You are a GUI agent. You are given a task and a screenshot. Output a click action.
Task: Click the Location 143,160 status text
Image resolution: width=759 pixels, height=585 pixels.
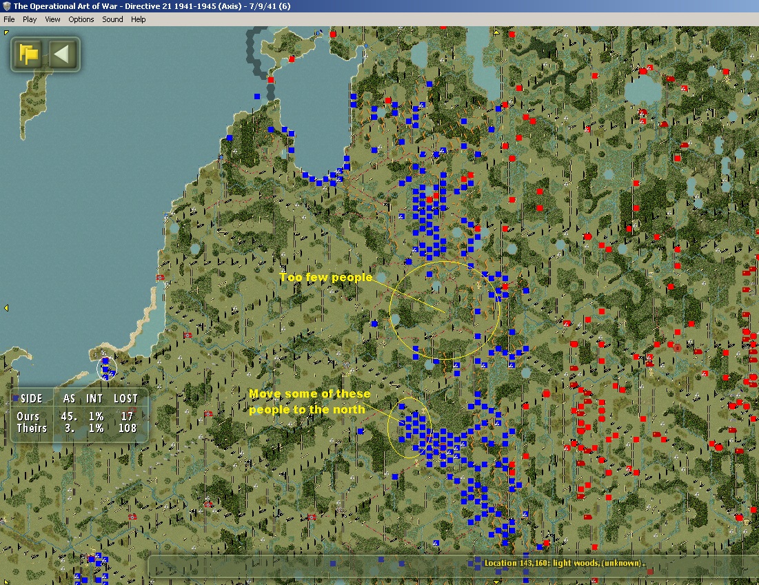click(x=565, y=563)
